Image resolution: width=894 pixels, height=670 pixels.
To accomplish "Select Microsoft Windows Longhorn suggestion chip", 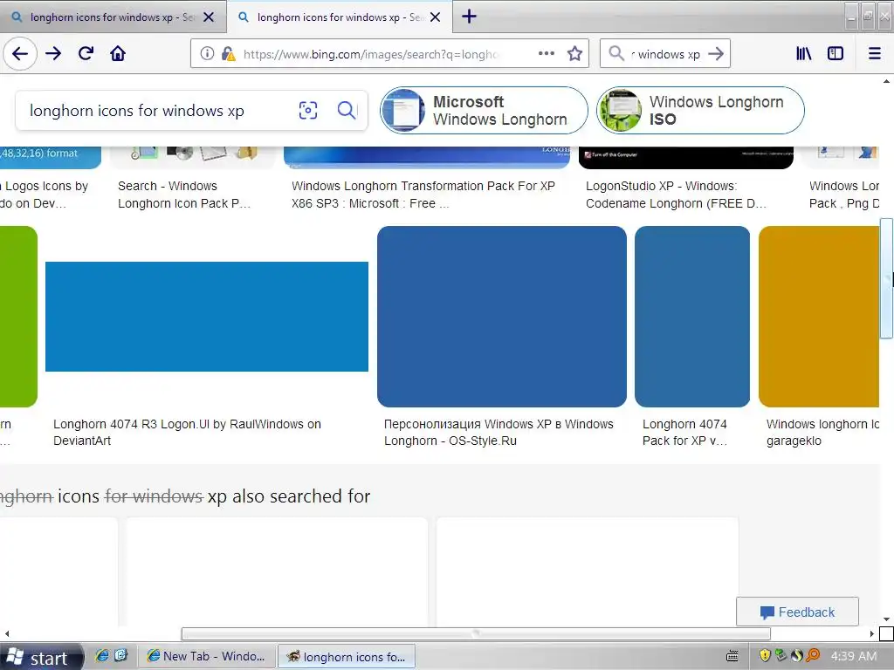I will [x=484, y=111].
